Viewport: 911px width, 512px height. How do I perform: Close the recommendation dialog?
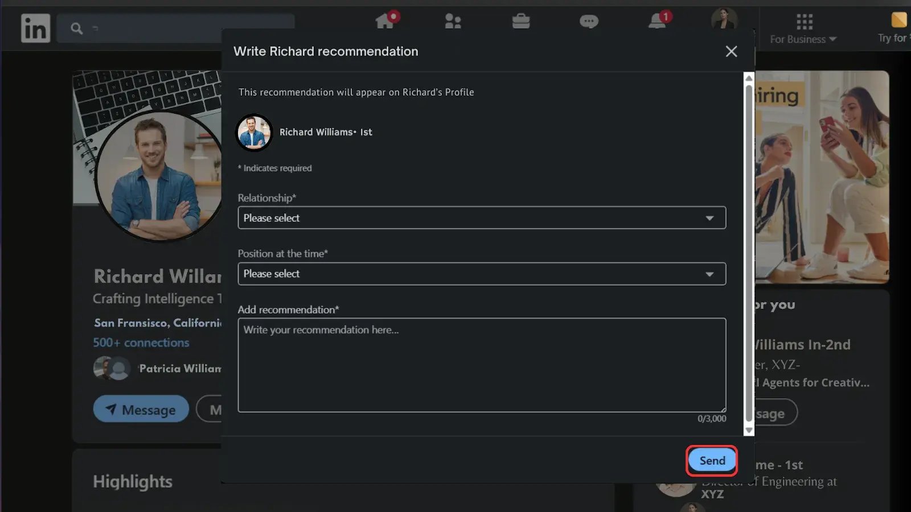point(731,52)
